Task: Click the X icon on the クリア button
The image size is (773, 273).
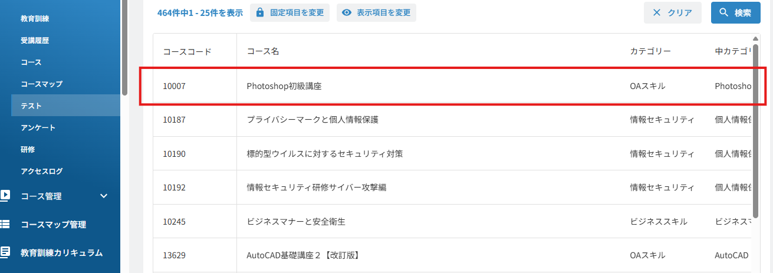Action: [656, 13]
